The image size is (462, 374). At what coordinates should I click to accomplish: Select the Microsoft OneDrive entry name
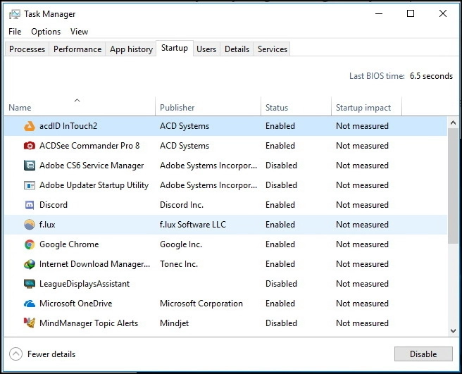[76, 304]
